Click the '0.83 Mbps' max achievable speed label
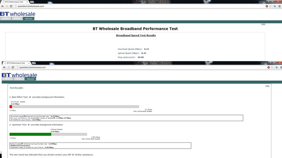 click(x=96, y=137)
